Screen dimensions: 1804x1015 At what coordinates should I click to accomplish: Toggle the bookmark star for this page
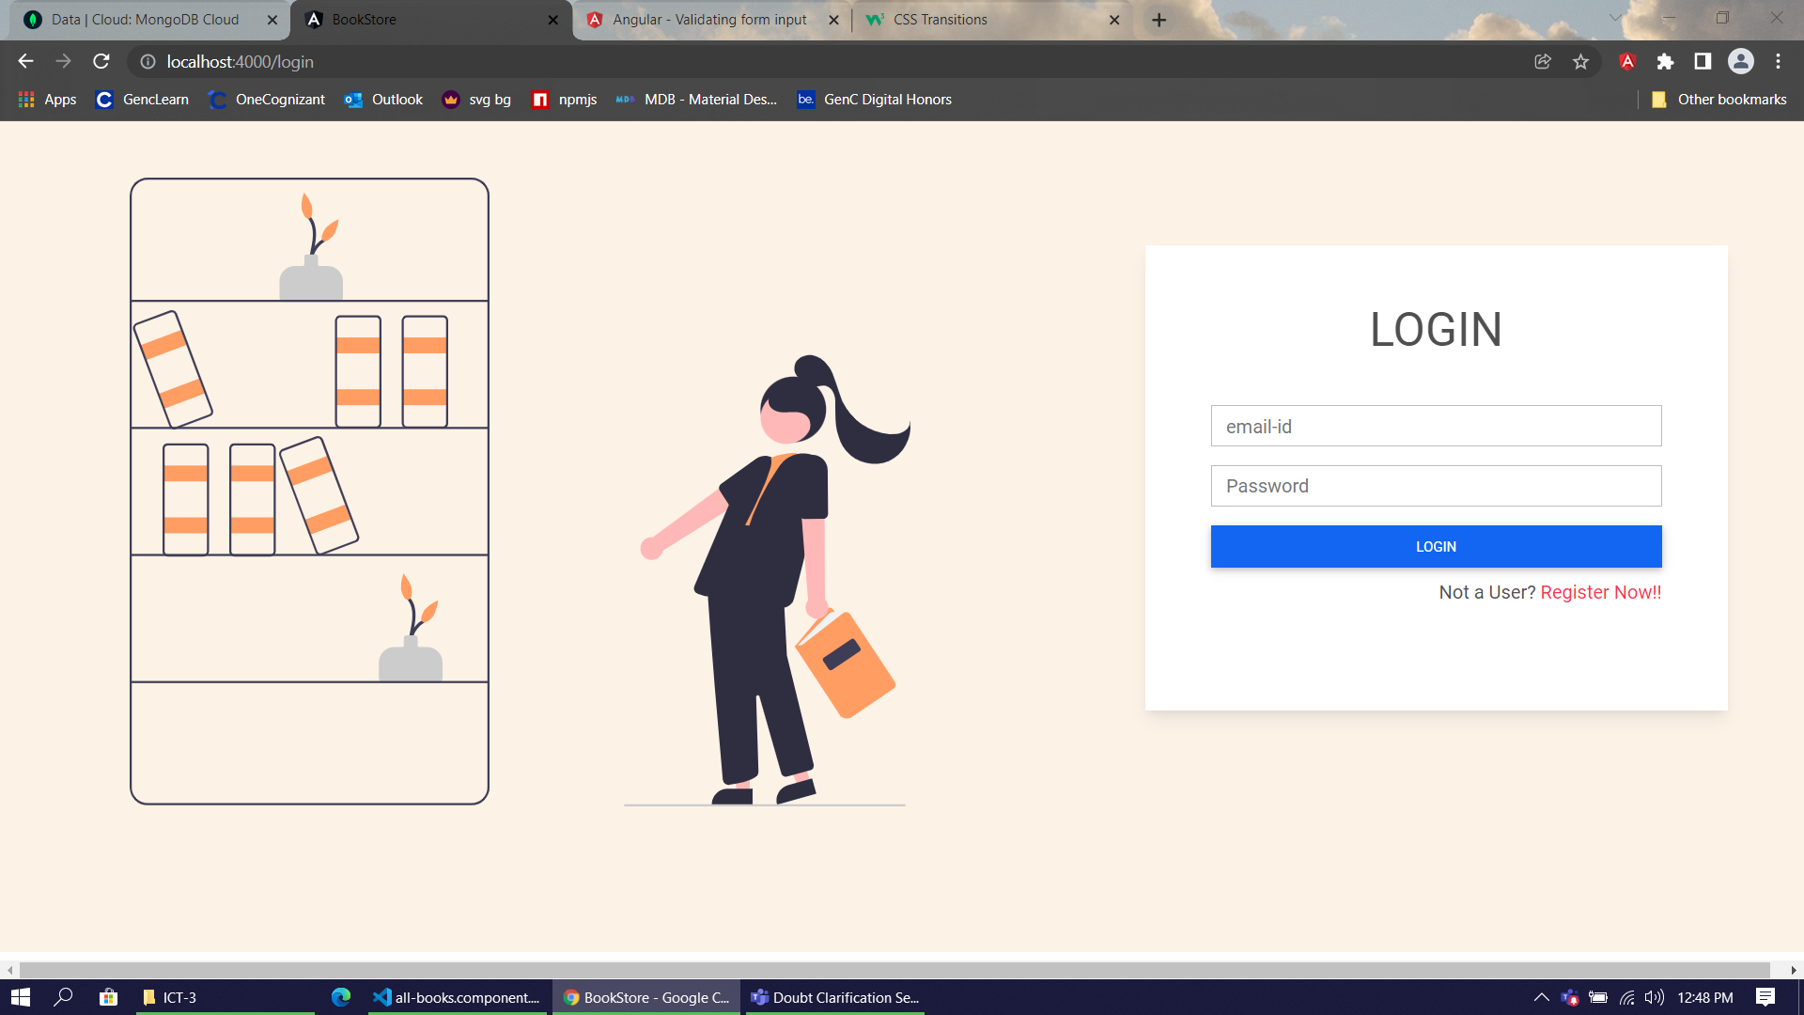click(x=1580, y=61)
